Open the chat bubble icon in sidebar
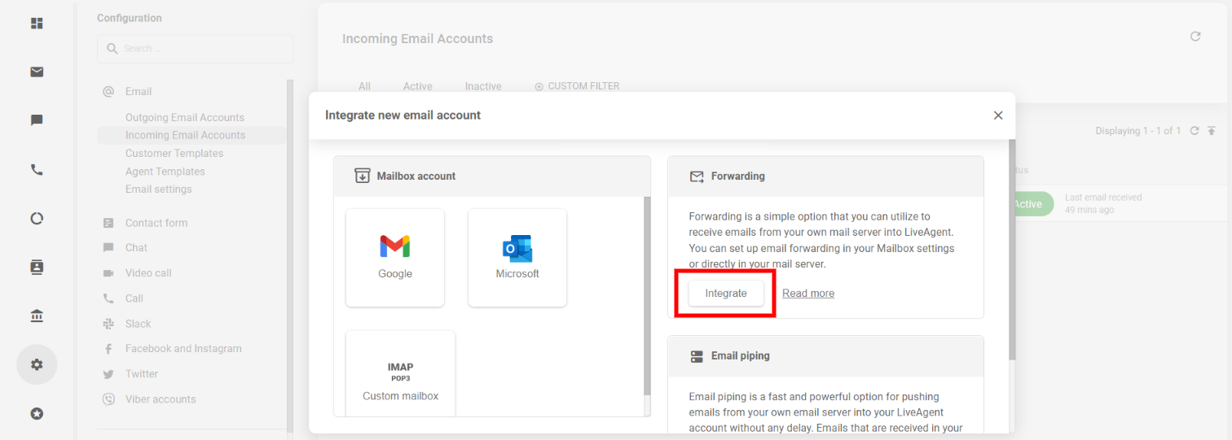1232x440 pixels. point(37,120)
